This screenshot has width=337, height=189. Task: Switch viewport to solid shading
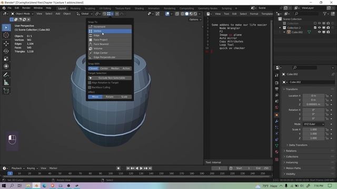[187, 14]
